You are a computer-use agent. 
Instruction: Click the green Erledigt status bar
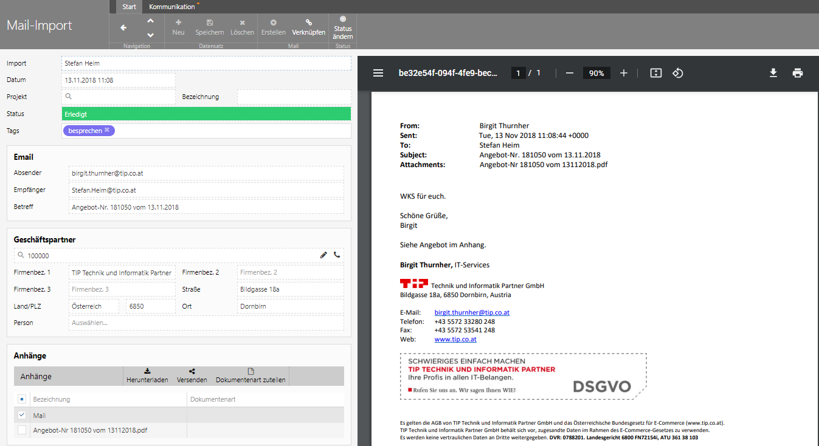[207, 114]
